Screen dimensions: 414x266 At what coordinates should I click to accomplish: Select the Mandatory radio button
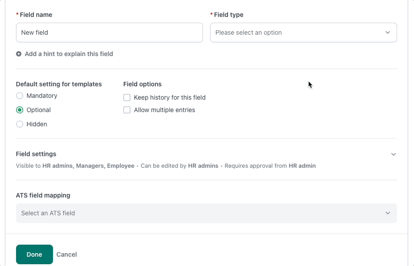pos(20,96)
